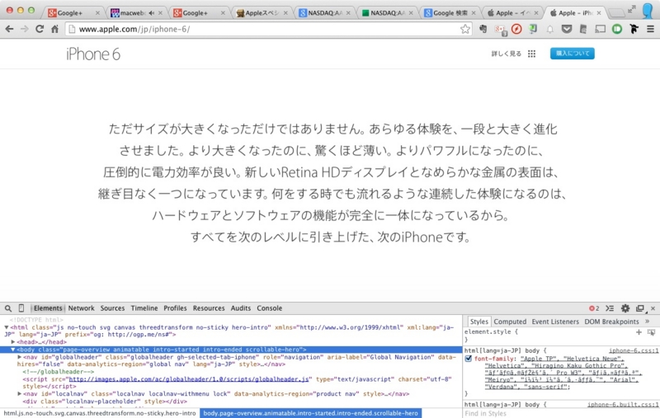This screenshot has width=660, height=418.
Task: Open iphone-6.css:1 source link
Action: (634, 350)
